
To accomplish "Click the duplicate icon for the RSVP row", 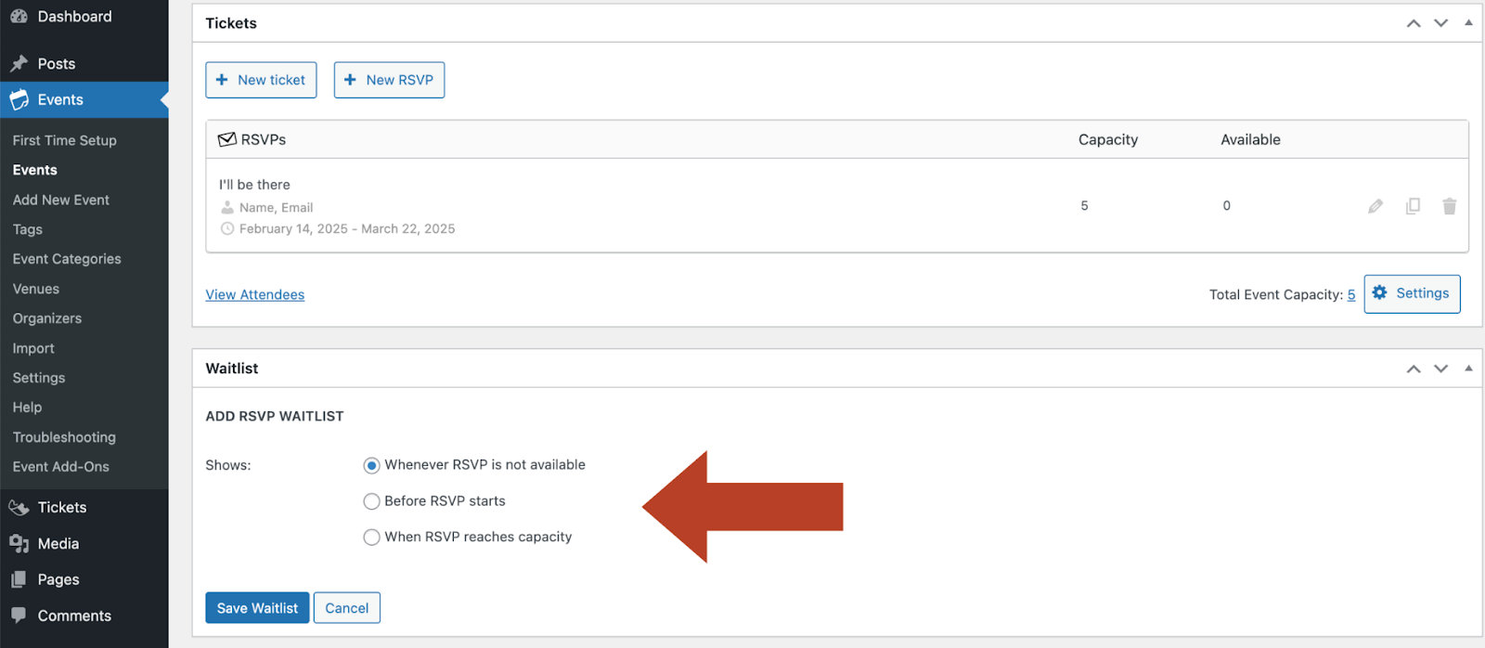I will click(1413, 206).
